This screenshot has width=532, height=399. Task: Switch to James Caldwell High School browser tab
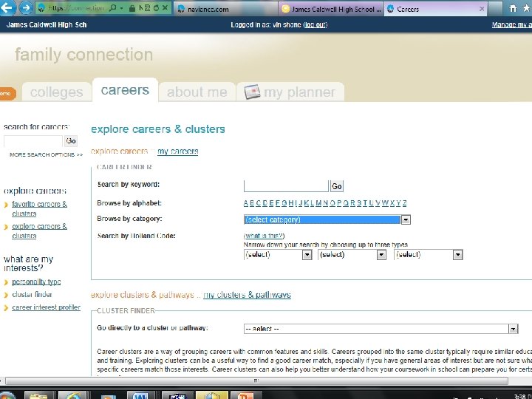pyautogui.click(x=331, y=9)
